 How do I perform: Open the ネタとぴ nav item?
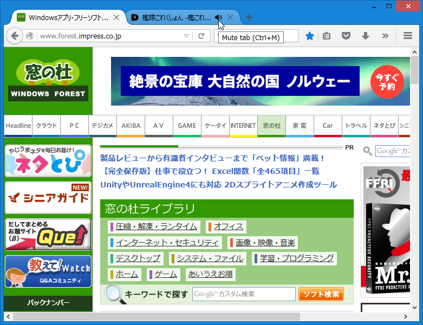coord(384,126)
